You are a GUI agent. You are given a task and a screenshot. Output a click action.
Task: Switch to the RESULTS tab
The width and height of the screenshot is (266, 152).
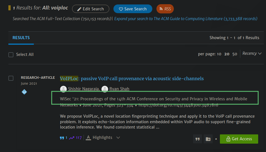21,38
